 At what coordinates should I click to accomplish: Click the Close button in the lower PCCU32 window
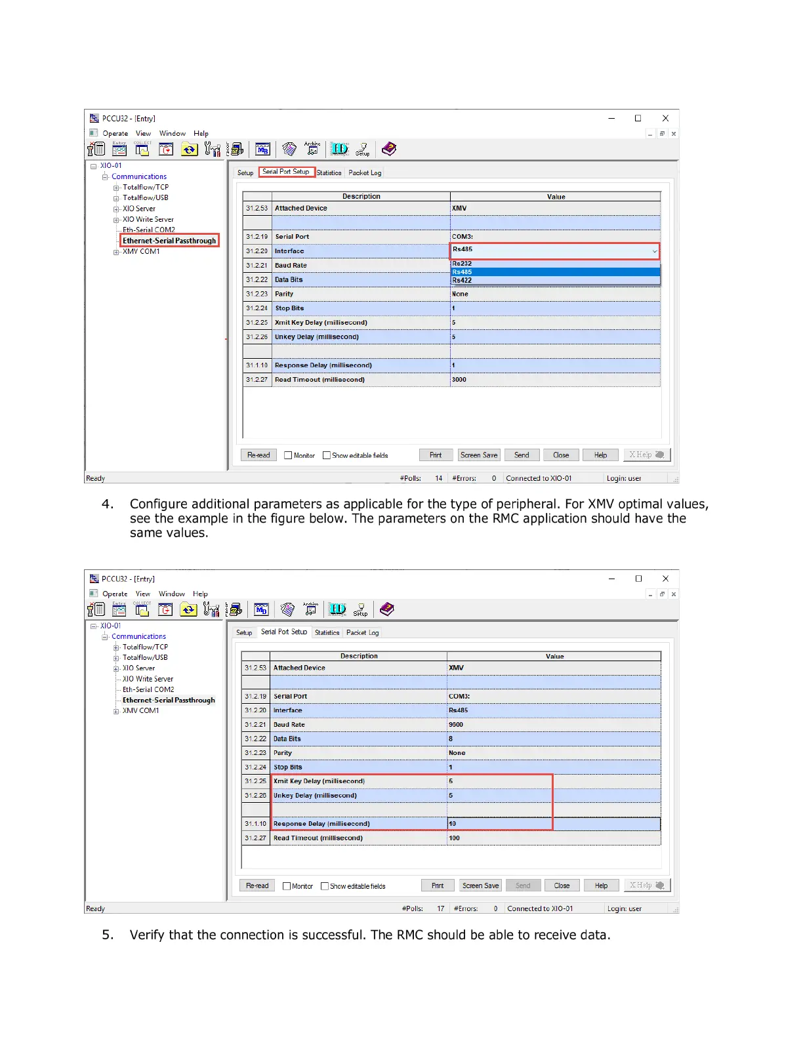coord(562,886)
